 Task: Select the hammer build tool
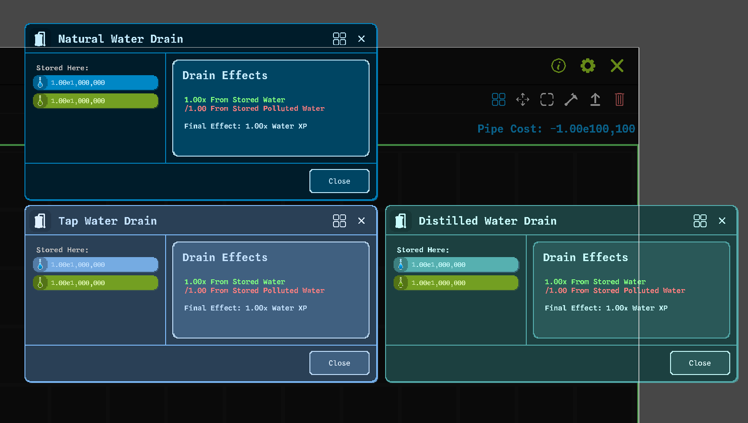point(571,99)
